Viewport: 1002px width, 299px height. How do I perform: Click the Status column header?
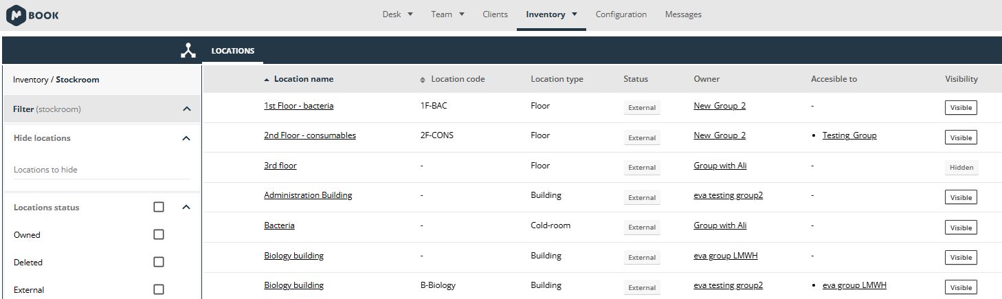[636, 79]
